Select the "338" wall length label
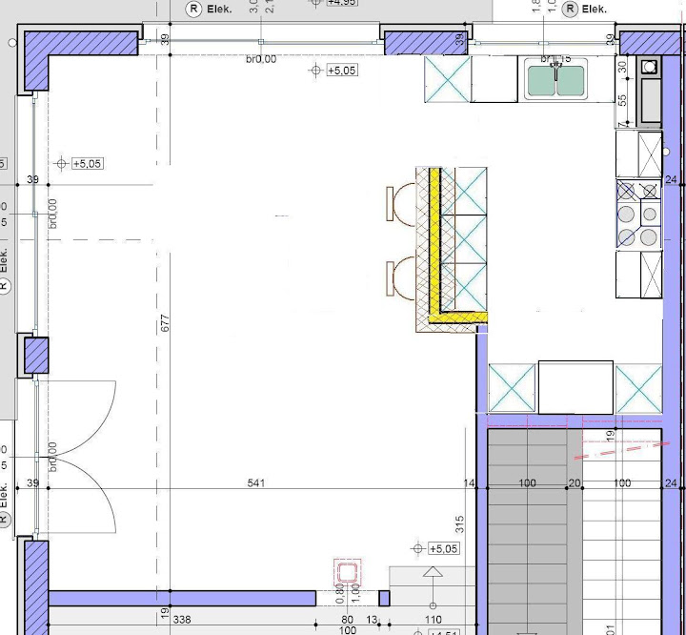The image size is (686, 635). [182, 619]
